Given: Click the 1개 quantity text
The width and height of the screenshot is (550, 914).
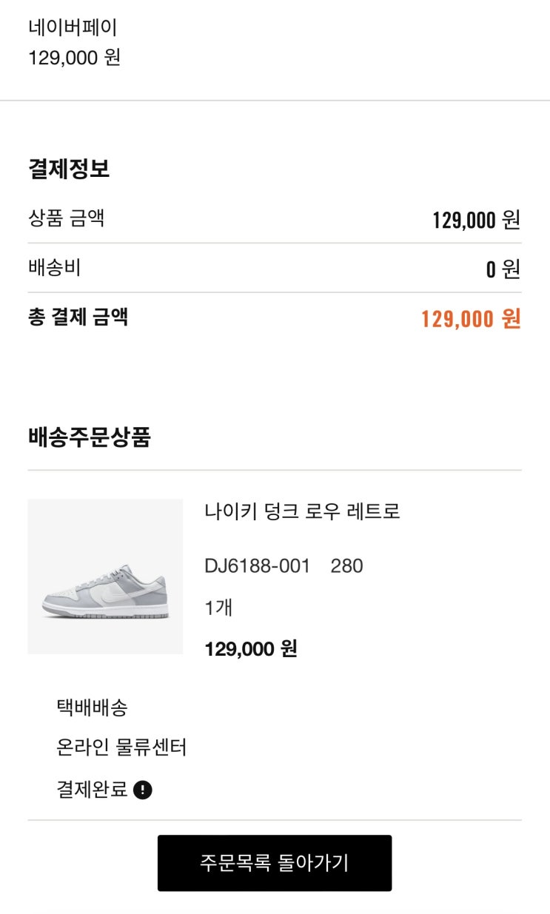Looking at the screenshot, I should click(x=219, y=608).
